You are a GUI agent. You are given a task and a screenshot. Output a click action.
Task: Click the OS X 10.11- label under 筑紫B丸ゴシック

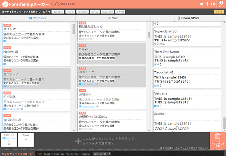click(x=87, y=39)
